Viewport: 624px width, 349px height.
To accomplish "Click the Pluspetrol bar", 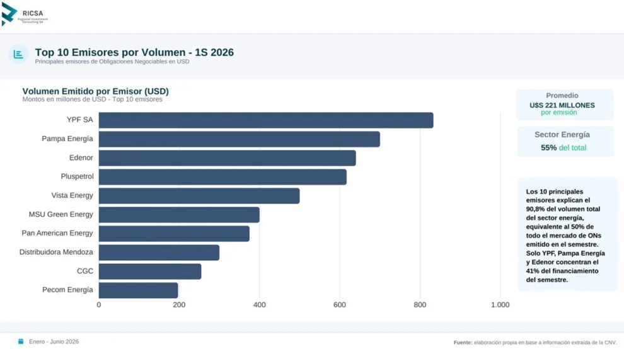I will pos(222,177).
